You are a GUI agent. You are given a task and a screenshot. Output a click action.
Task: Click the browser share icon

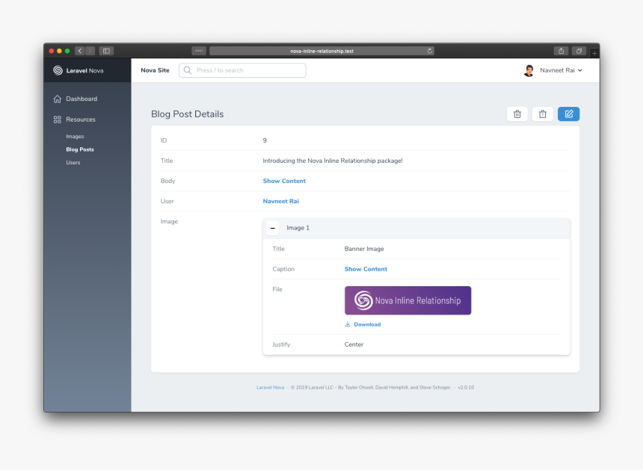click(561, 51)
